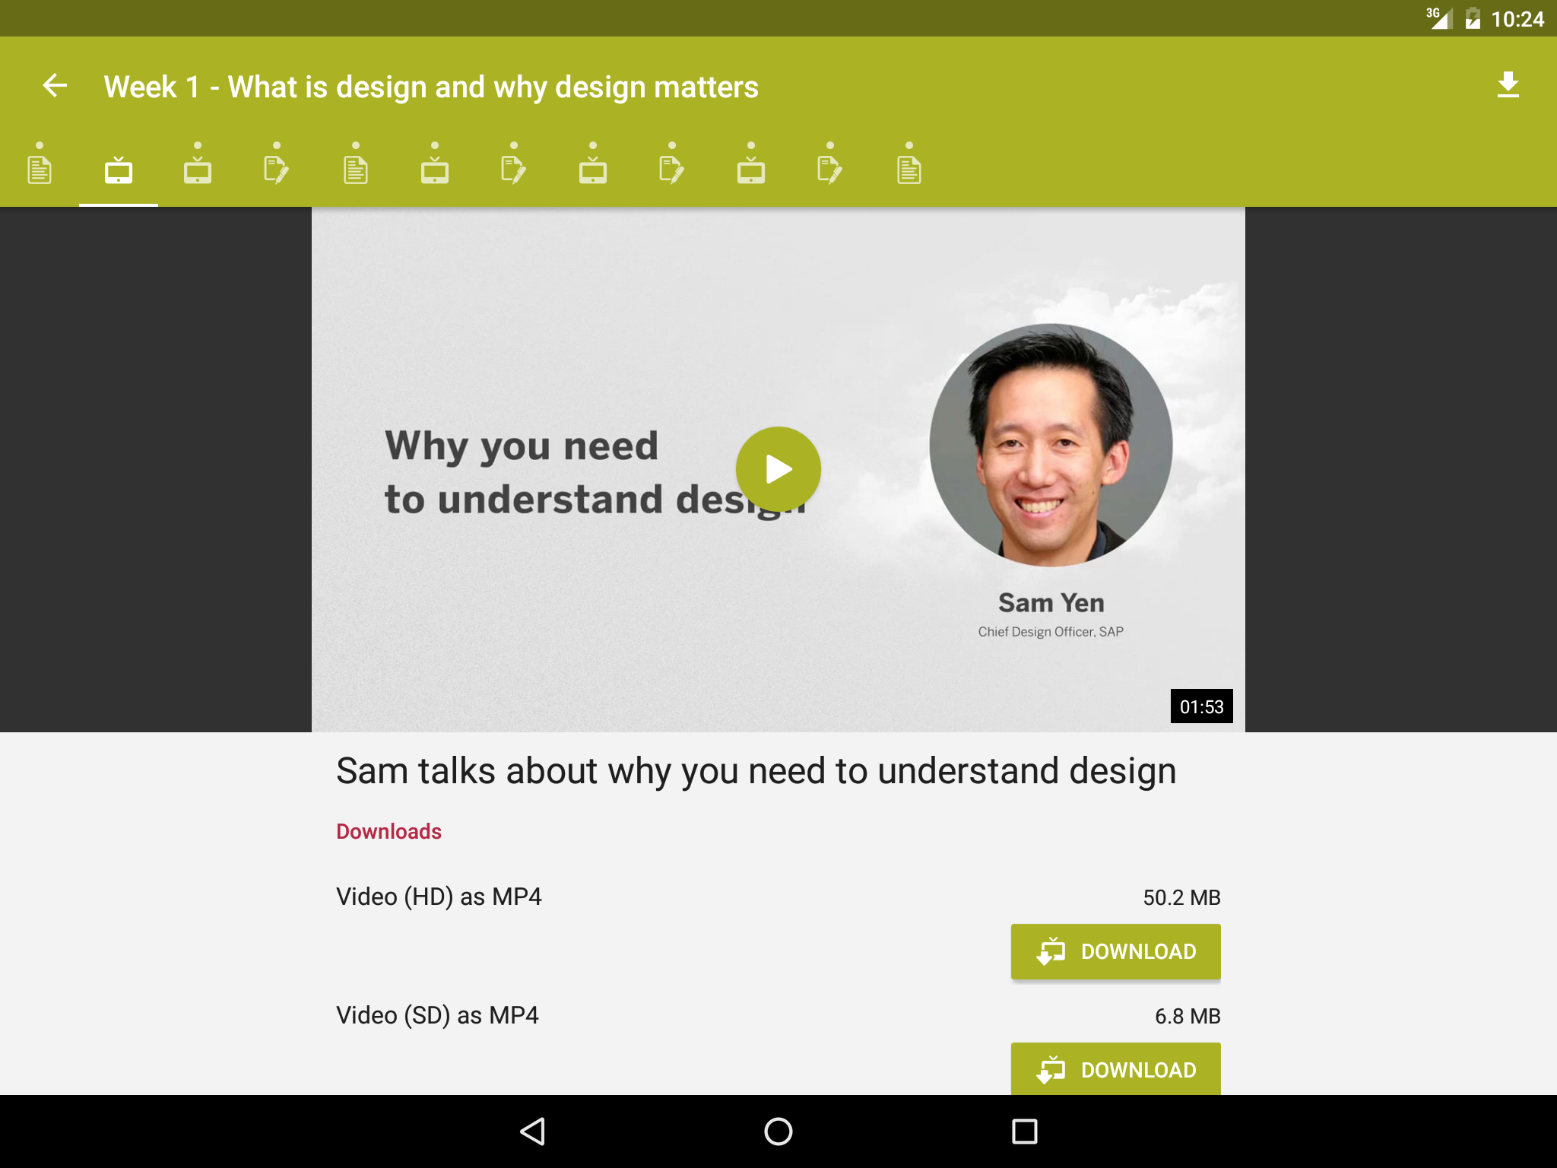The width and height of the screenshot is (1557, 1168).
Task: Tap the Android home button
Action: click(778, 1131)
